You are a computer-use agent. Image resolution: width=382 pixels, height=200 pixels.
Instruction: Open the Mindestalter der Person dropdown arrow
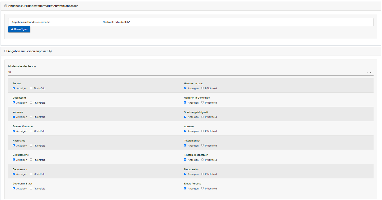tap(371, 72)
